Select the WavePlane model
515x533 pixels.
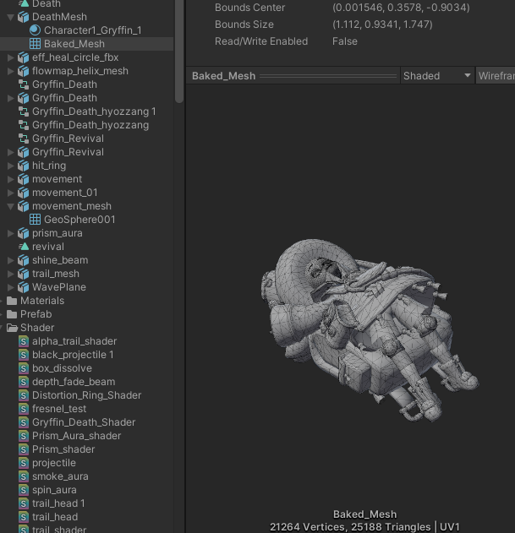(58, 287)
